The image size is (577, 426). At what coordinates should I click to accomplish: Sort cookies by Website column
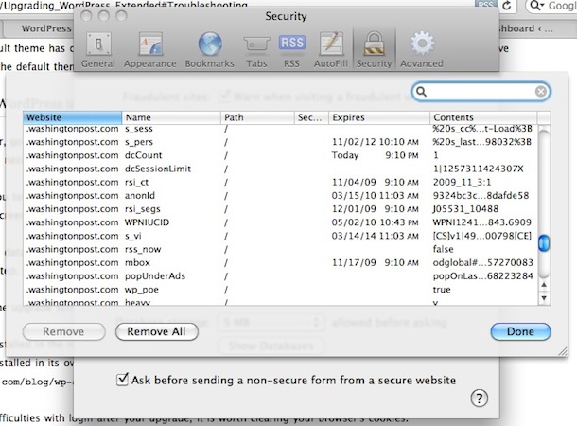coord(72,117)
